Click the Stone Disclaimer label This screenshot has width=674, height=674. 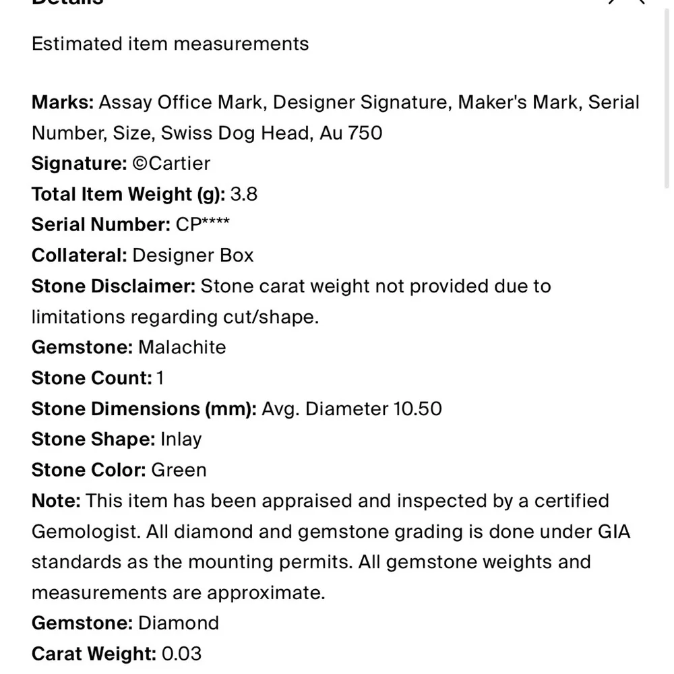[x=113, y=286]
